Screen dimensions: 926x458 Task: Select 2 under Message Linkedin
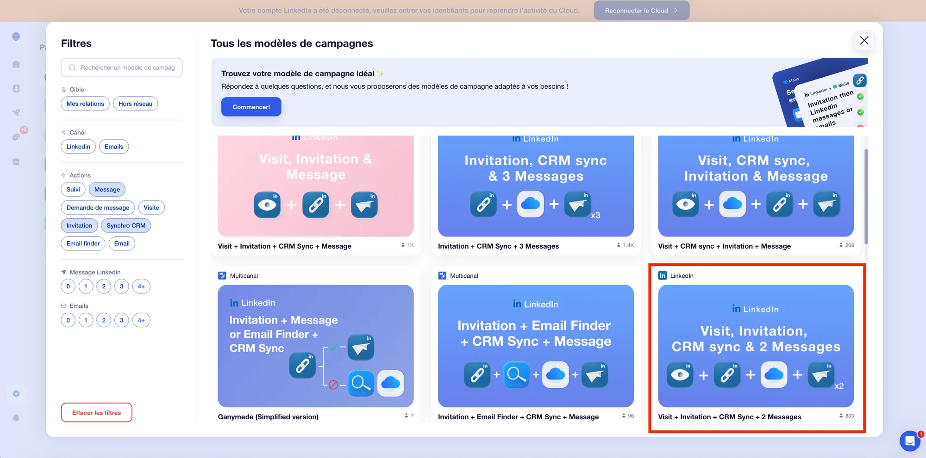pos(104,287)
